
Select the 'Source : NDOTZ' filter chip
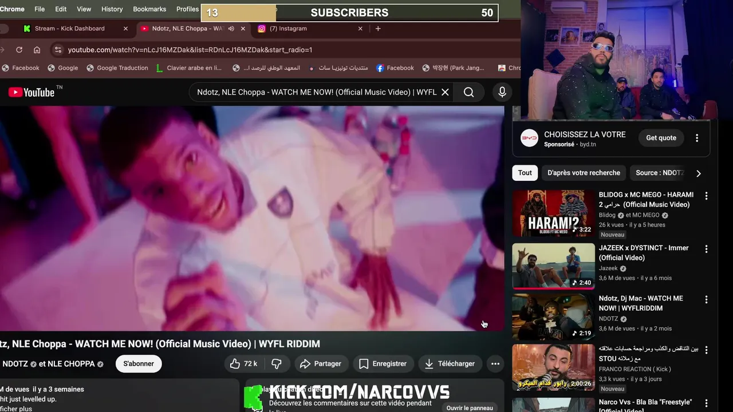[660, 173]
